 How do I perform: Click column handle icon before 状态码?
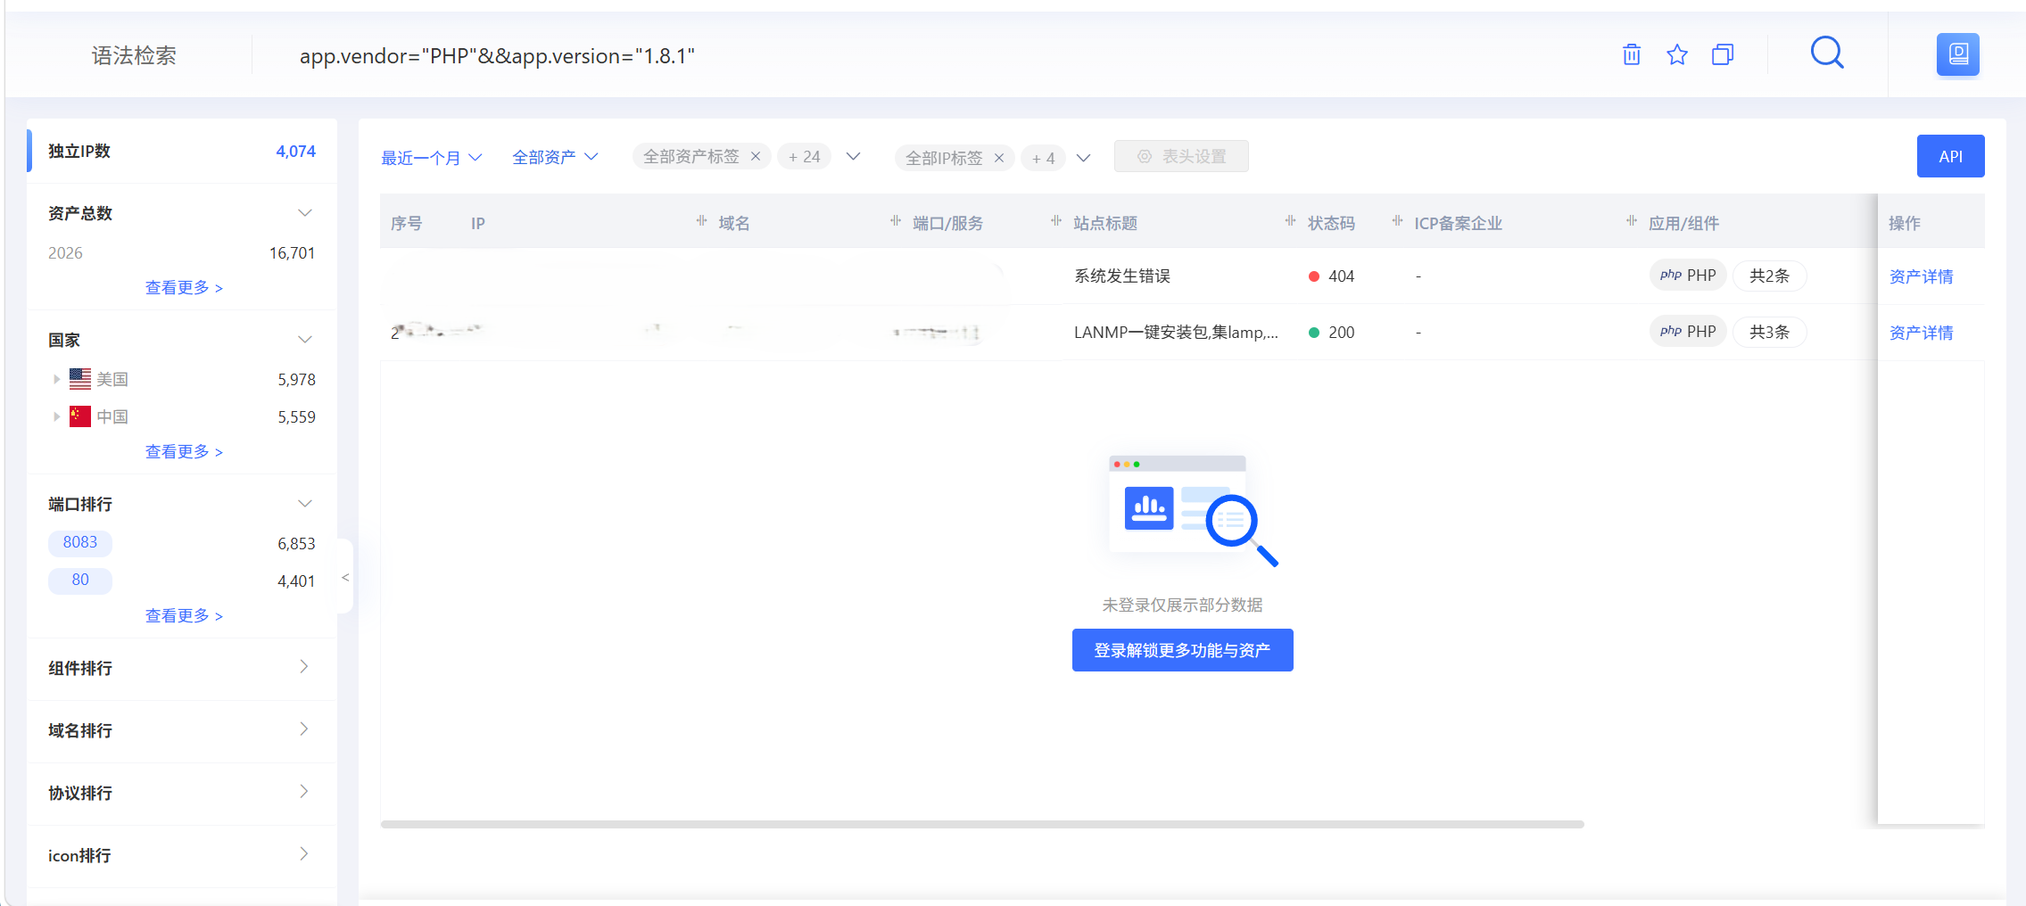1290,221
